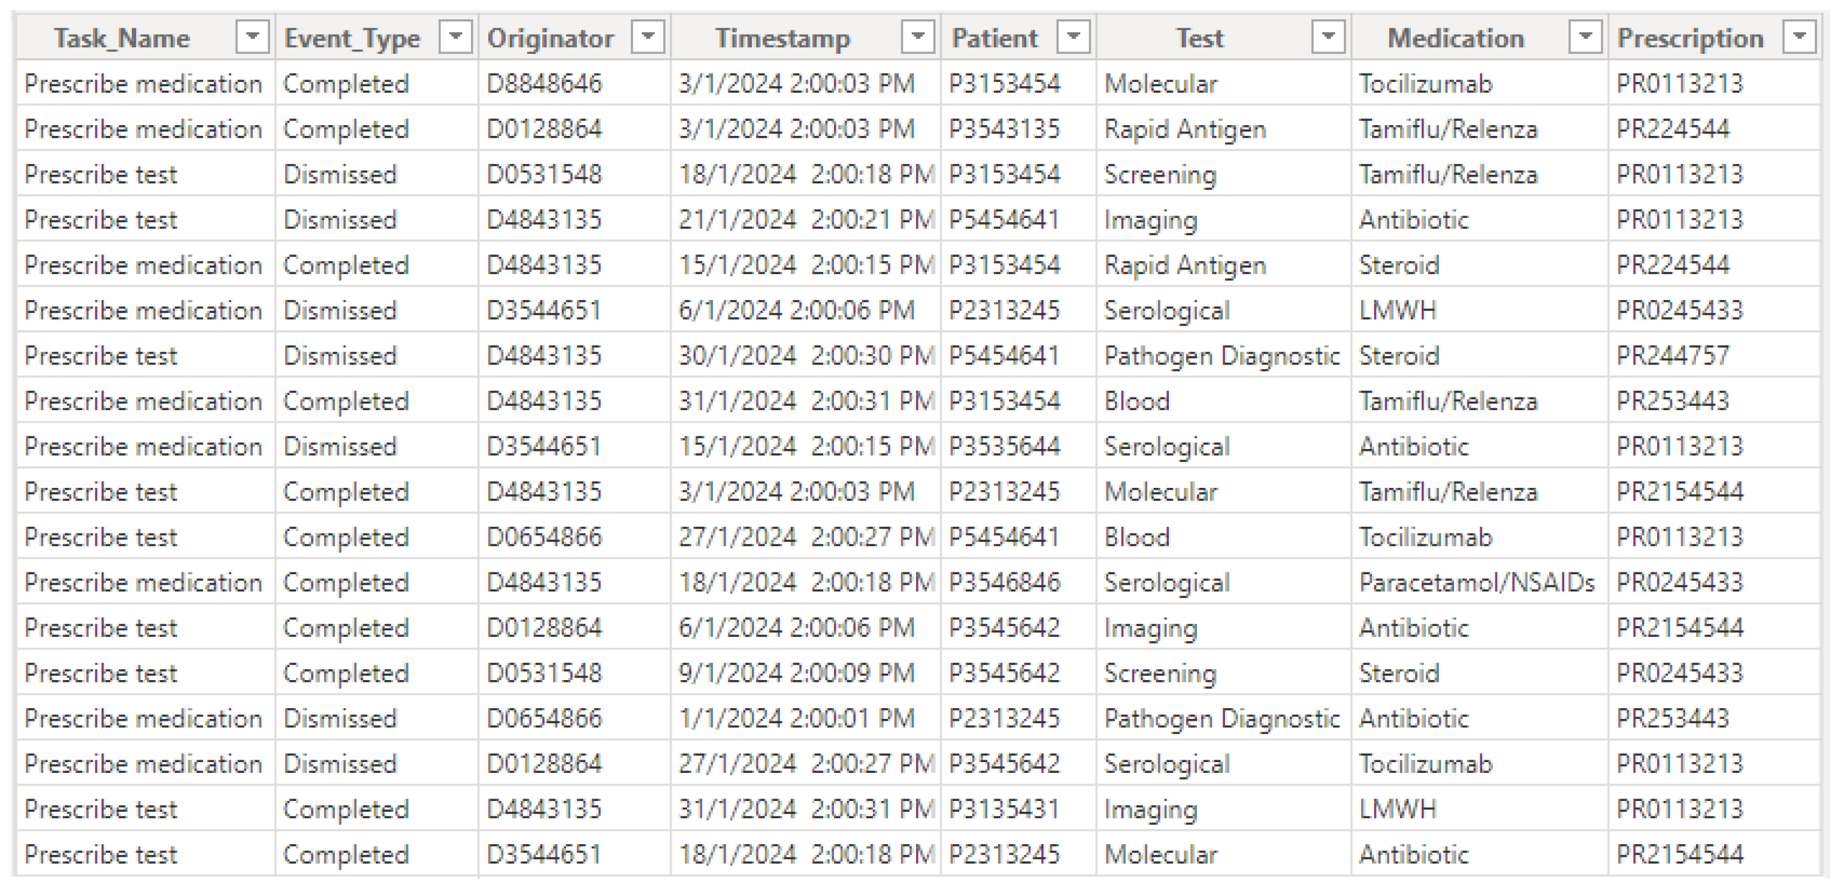Click patient cell P3546846
The image size is (1838, 889).
tap(1004, 582)
